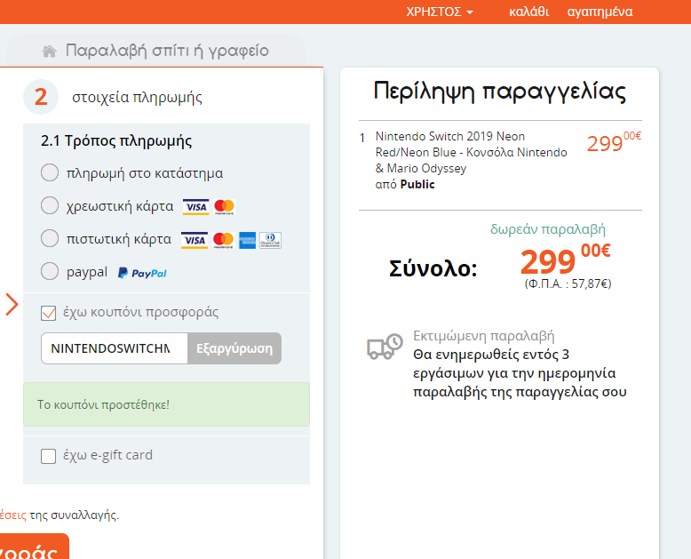The width and height of the screenshot is (691, 559).
Task: Click the product price 299,00€ in item row
Action: 614,142
